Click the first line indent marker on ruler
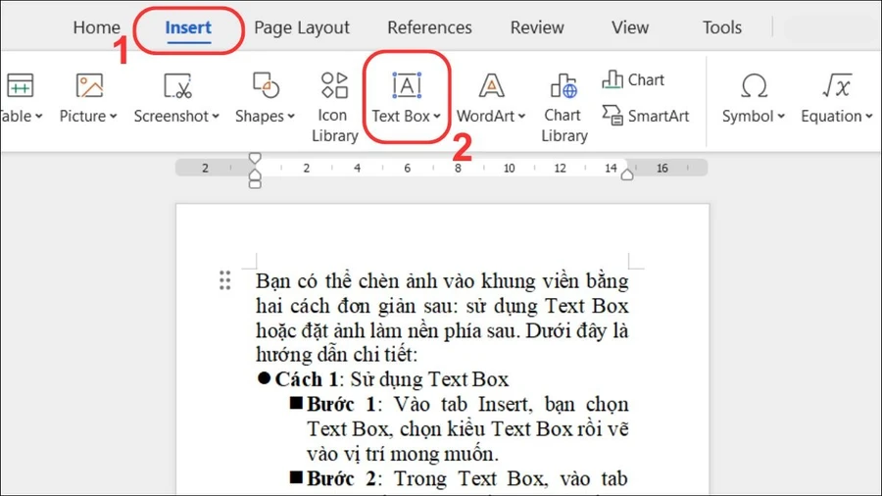 255,158
